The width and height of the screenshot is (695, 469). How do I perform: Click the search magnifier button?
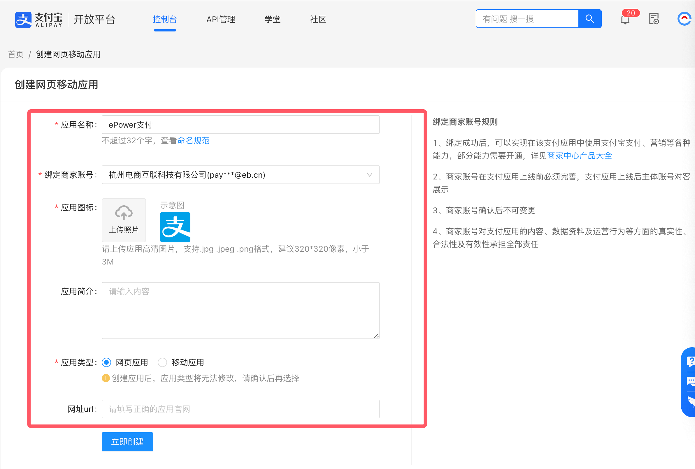(x=590, y=19)
